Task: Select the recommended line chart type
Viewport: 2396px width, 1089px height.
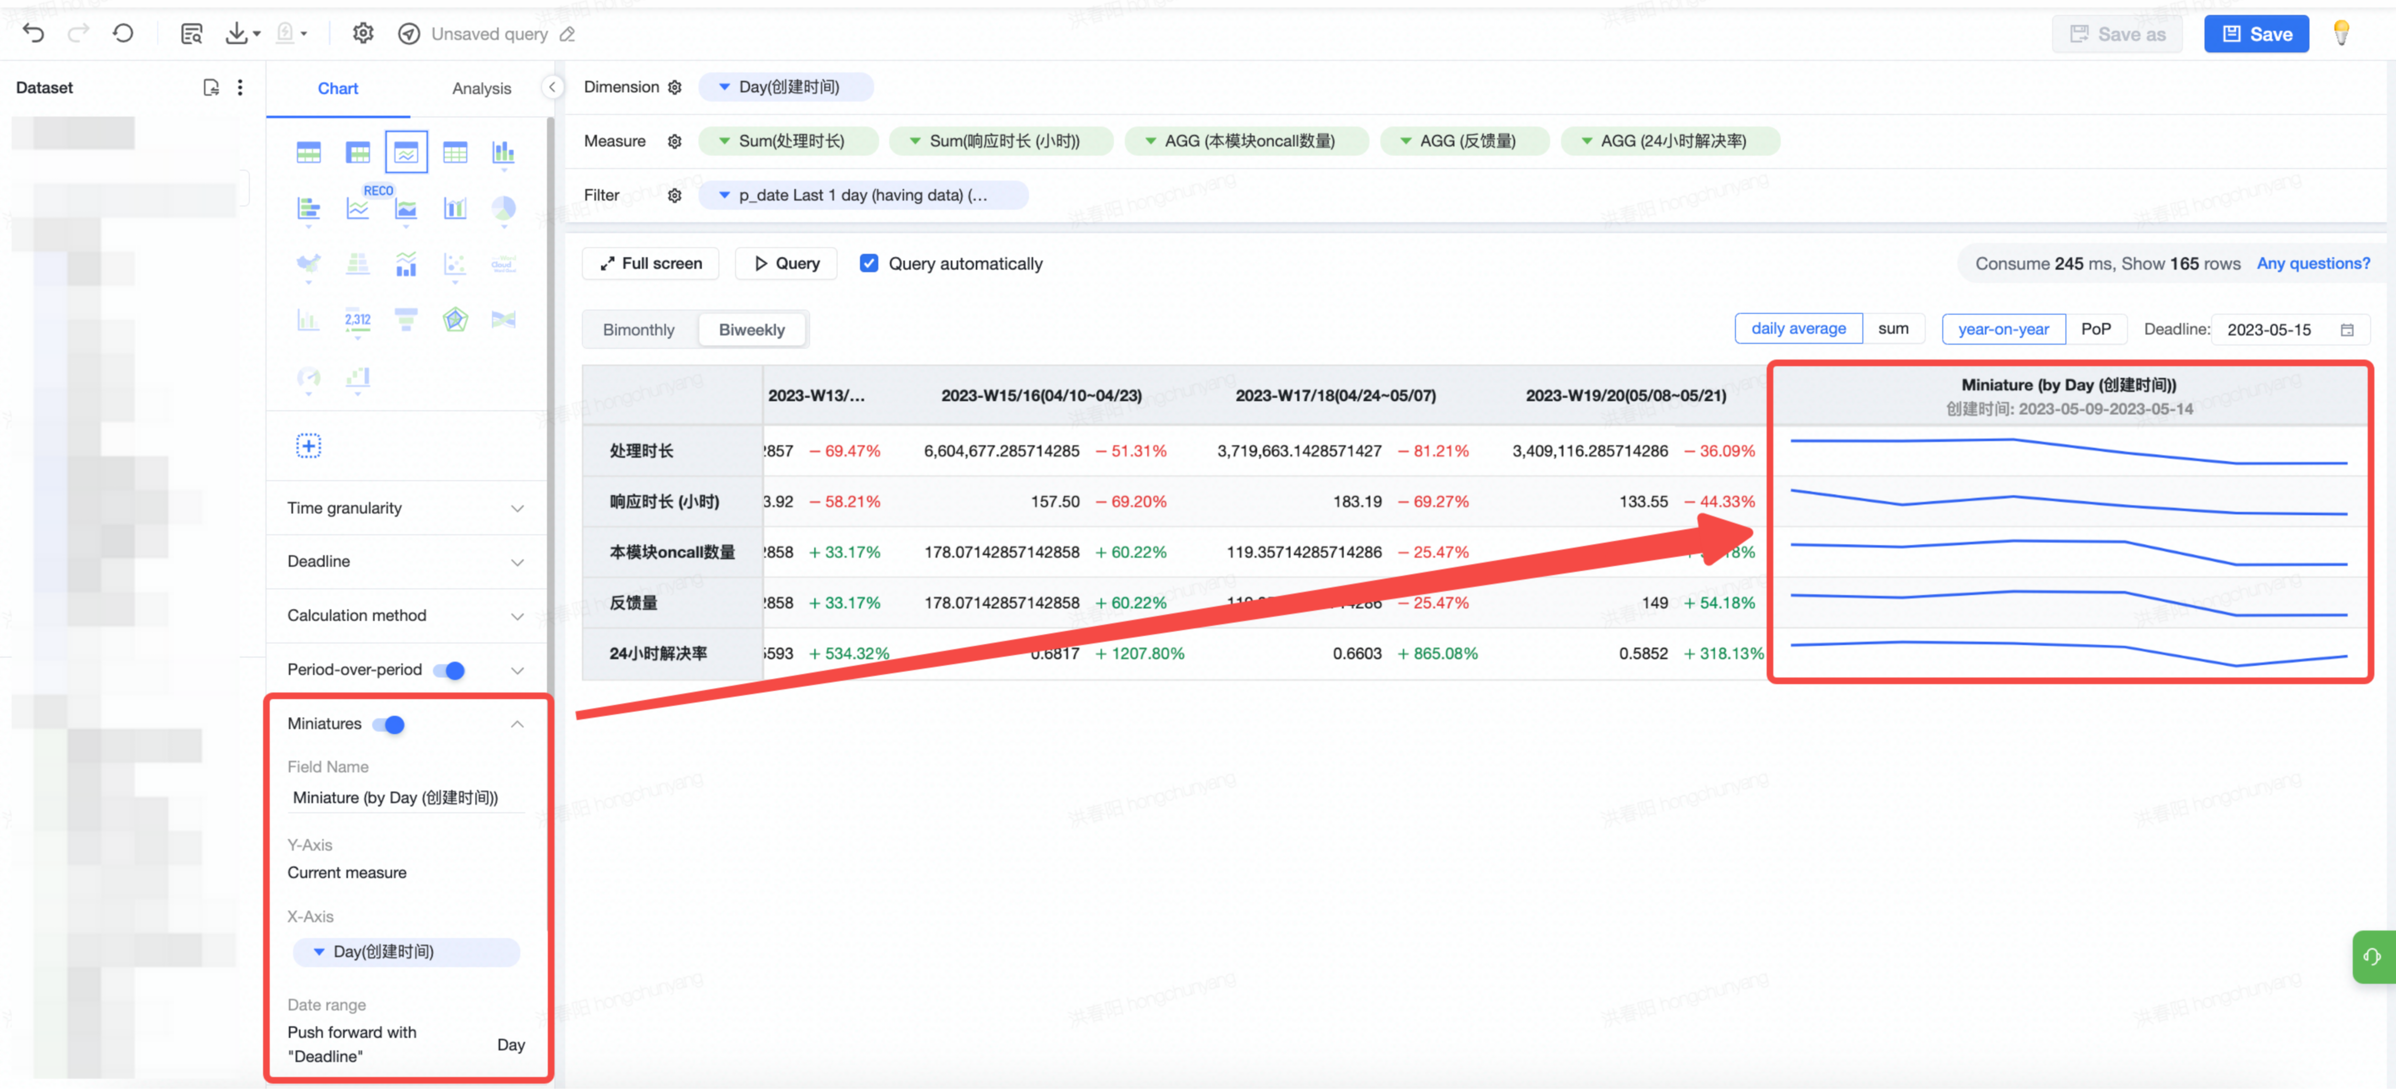Action: click(357, 208)
